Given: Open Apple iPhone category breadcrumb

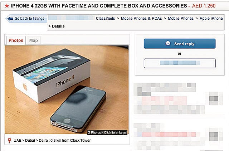Looking at the screenshot, I should (211, 18).
